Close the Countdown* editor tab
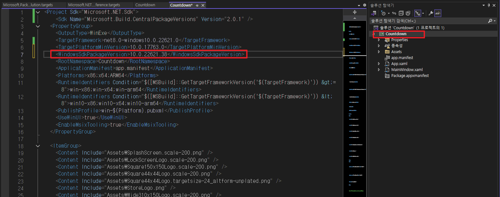 click(x=203, y=5)
